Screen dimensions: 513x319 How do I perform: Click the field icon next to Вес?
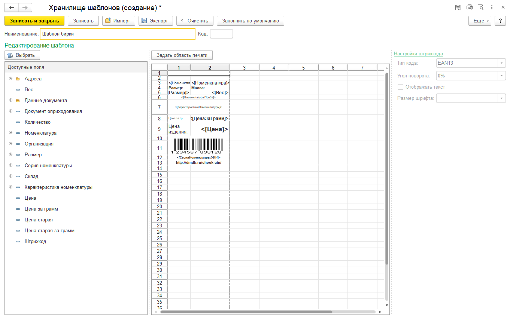[x=18, y=90]
